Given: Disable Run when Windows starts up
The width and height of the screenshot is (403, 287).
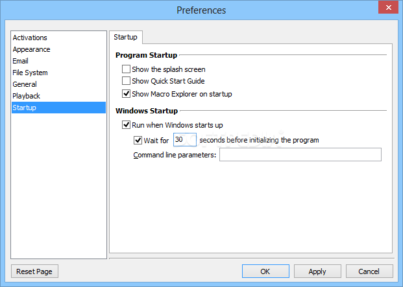Looking at the screenshot, I should pos(126,125).
